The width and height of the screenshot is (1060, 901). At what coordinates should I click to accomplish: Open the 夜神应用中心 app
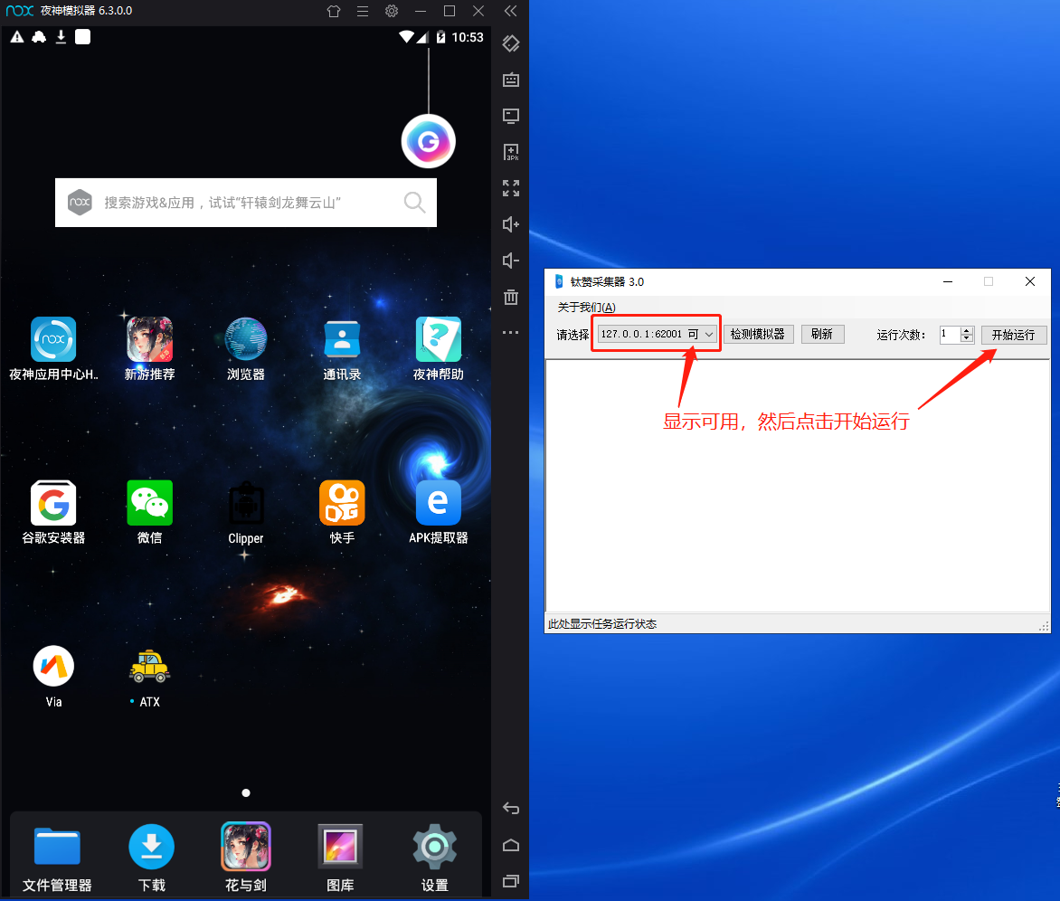[53, 339]
